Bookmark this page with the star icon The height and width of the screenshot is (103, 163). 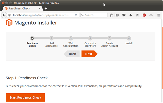coord(111,15)
